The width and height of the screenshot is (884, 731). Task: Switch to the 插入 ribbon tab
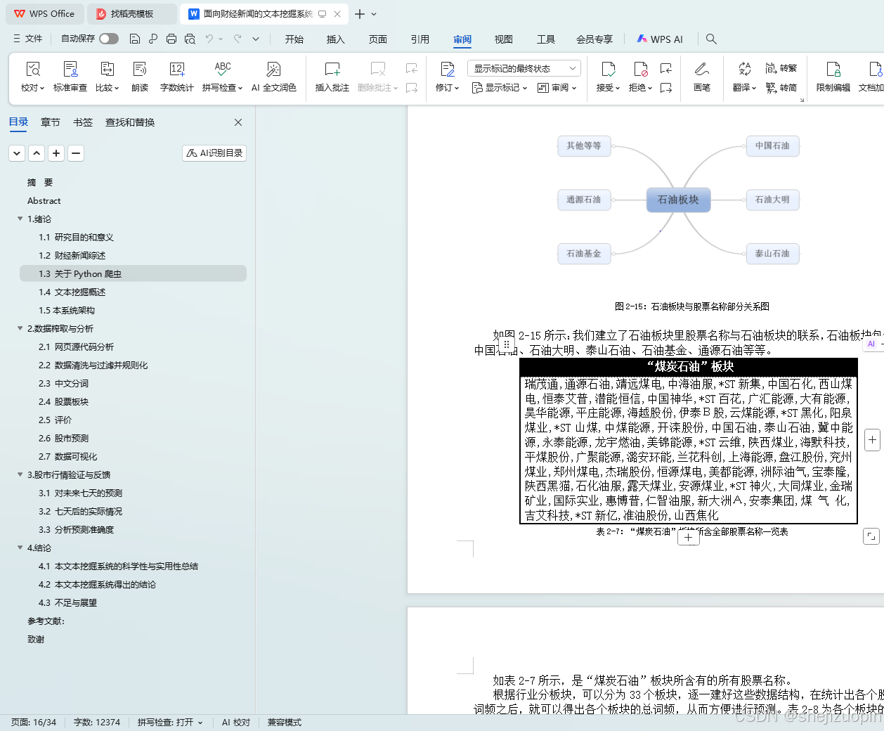(x=336, y=39)
